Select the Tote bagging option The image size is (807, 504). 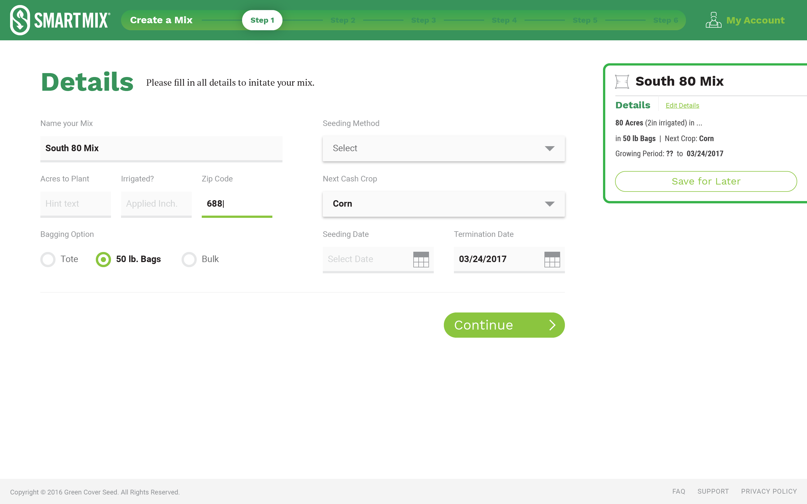[x=48, y=259]
